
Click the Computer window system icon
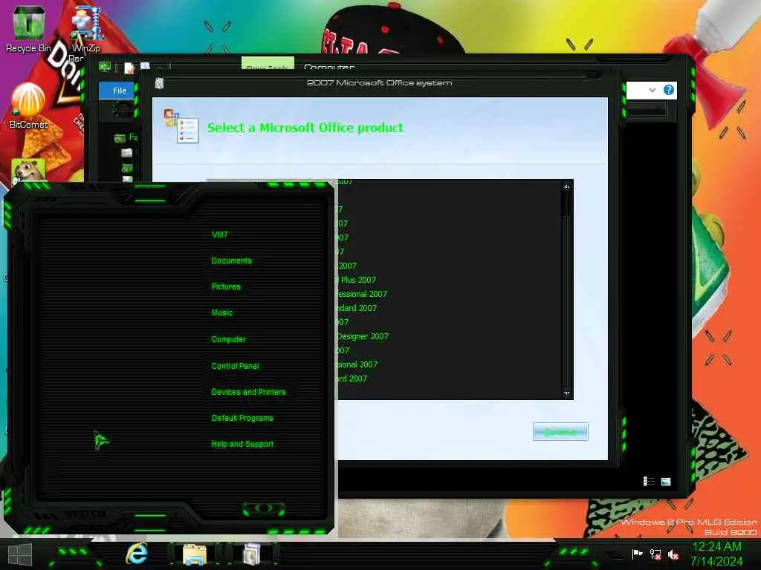pos(105,67)
